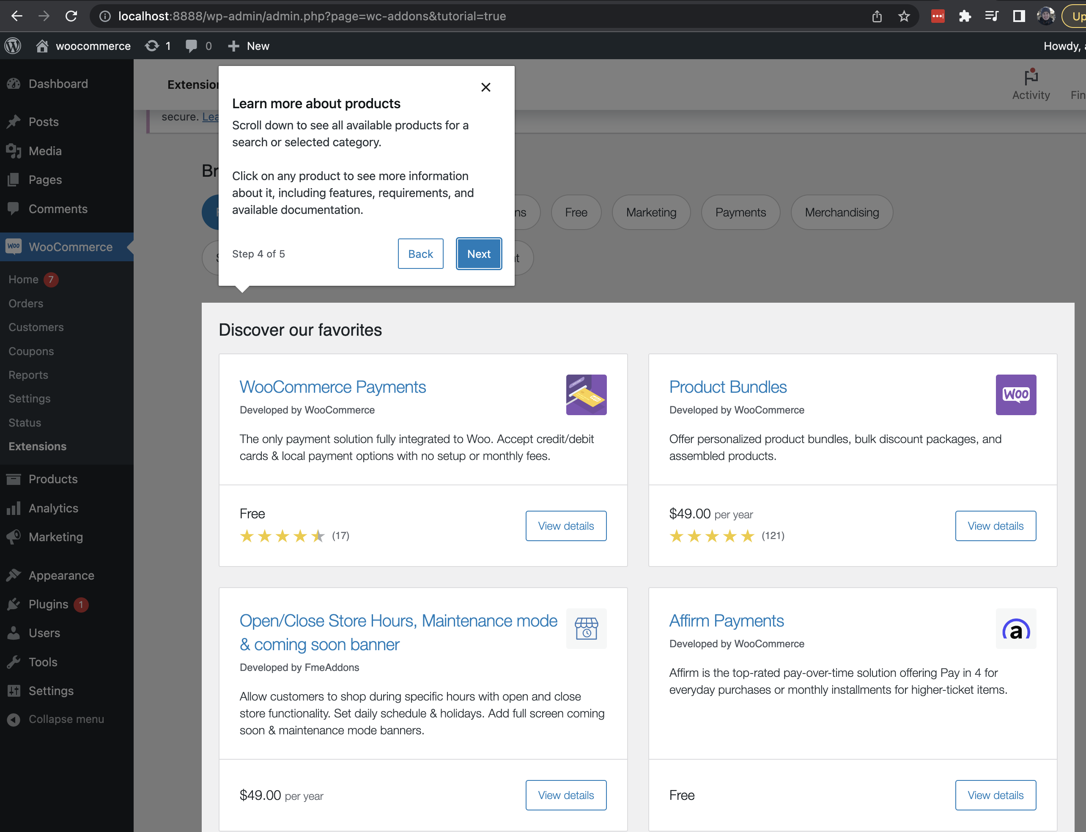1086x832 pixels.
Task: Filter extensions by Payments category
Action: (740, 213)
